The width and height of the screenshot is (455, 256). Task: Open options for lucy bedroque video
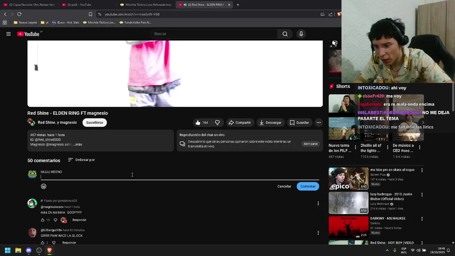pyautogui.click(x=422, y=195)
